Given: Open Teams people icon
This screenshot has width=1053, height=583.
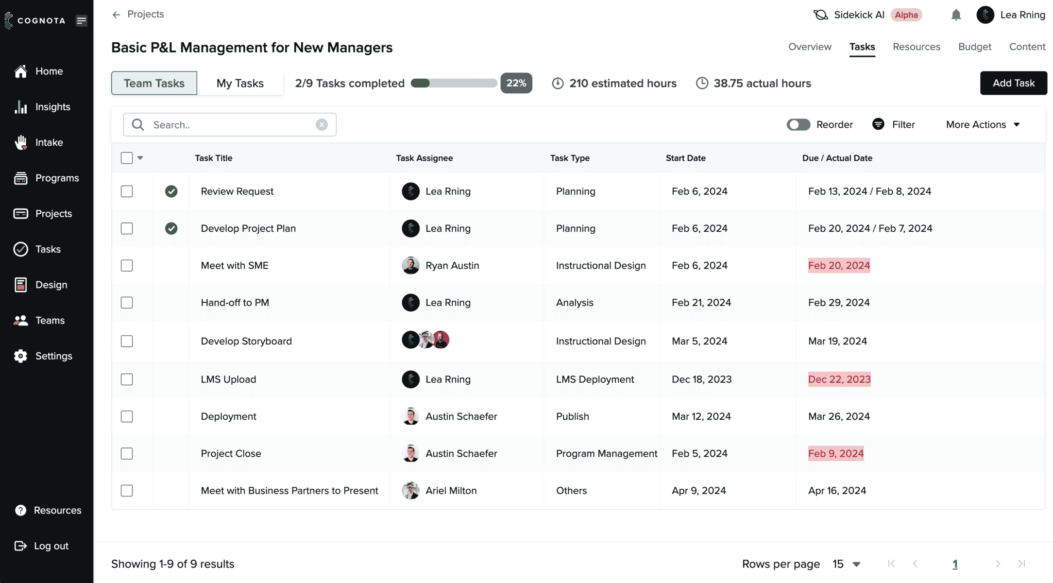Looking at the screenshot, I should 20,321.
